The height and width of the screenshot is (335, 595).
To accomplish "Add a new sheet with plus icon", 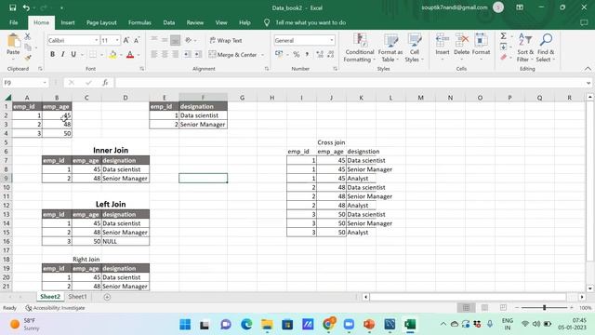I will (x=107, y=297).
